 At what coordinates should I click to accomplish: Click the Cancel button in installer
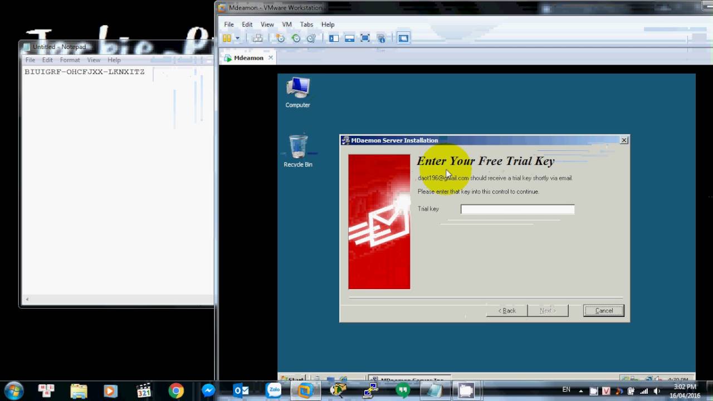[604, 311]
